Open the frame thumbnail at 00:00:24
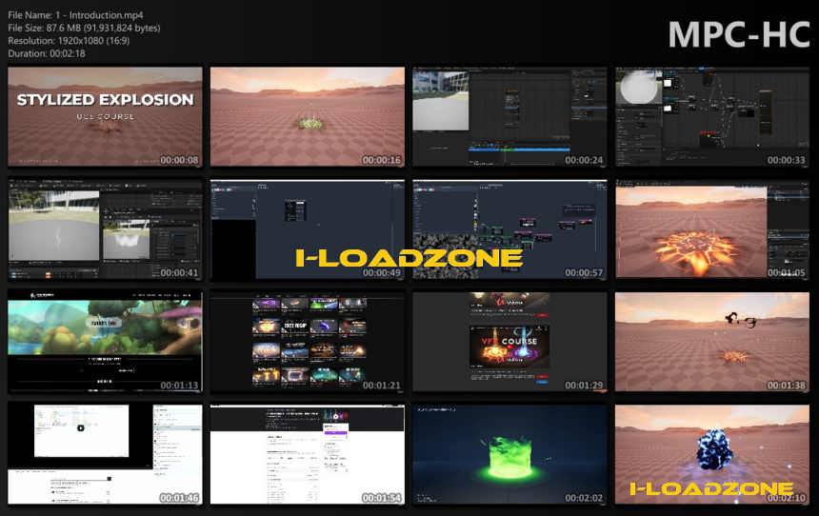 (x=509, y=117)
